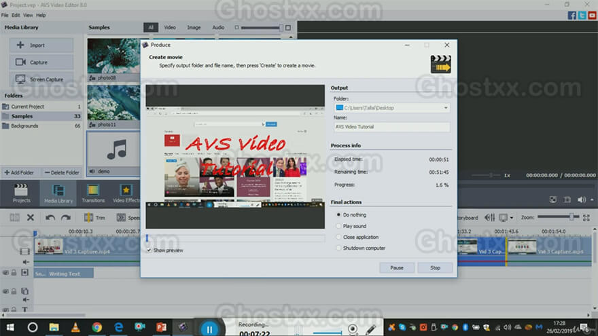Open the Edit menu
Screen dimensions: 598x336
[x=16, y=15]
